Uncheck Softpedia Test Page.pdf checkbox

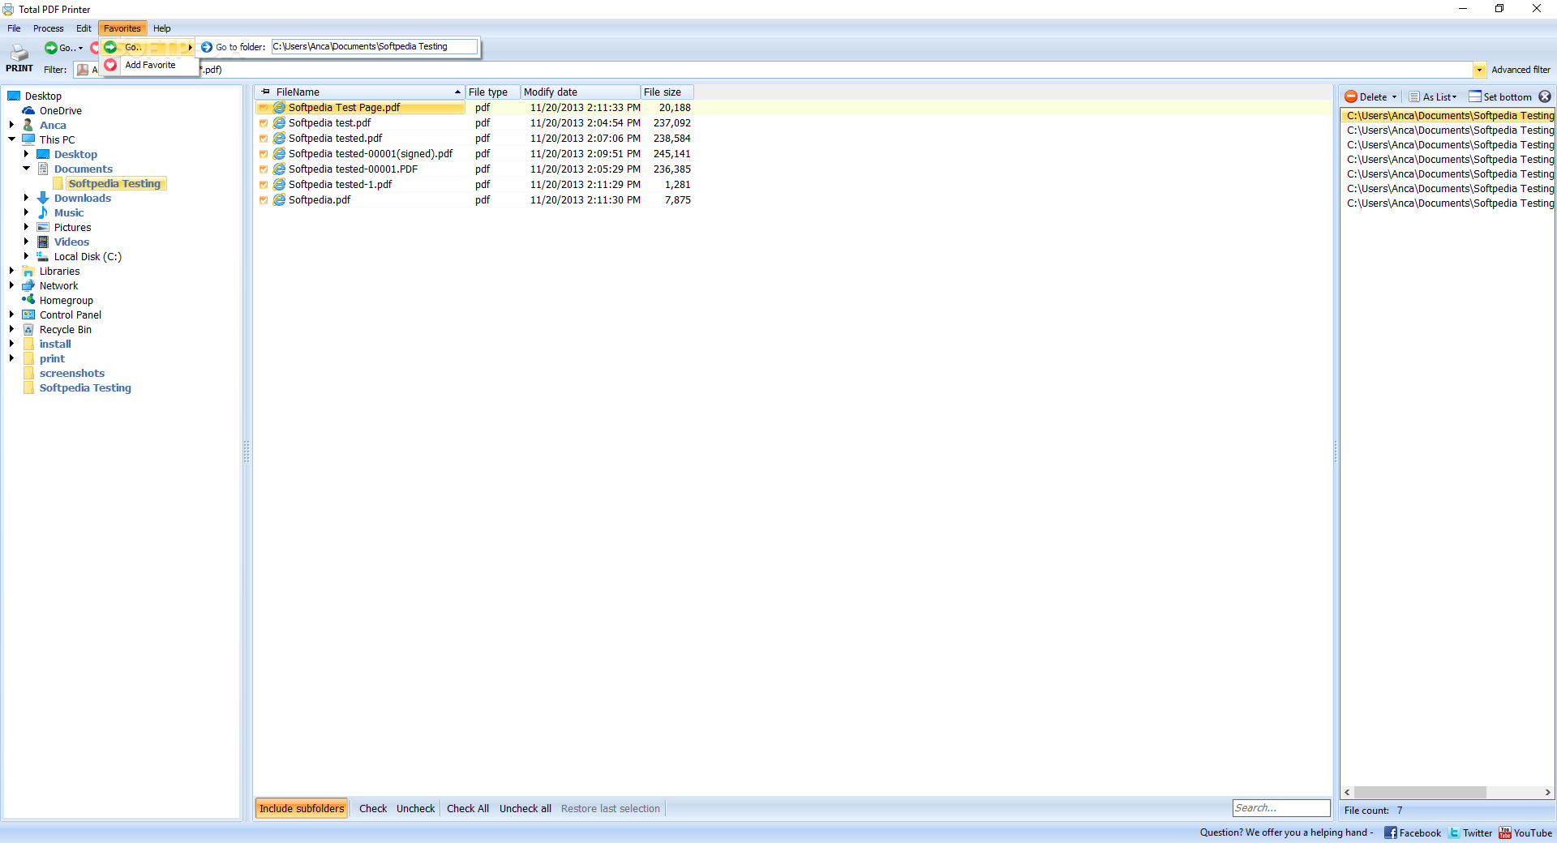pos(264,108)
